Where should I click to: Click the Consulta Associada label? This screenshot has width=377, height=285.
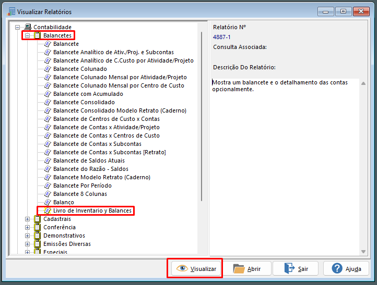pos(240,47)
